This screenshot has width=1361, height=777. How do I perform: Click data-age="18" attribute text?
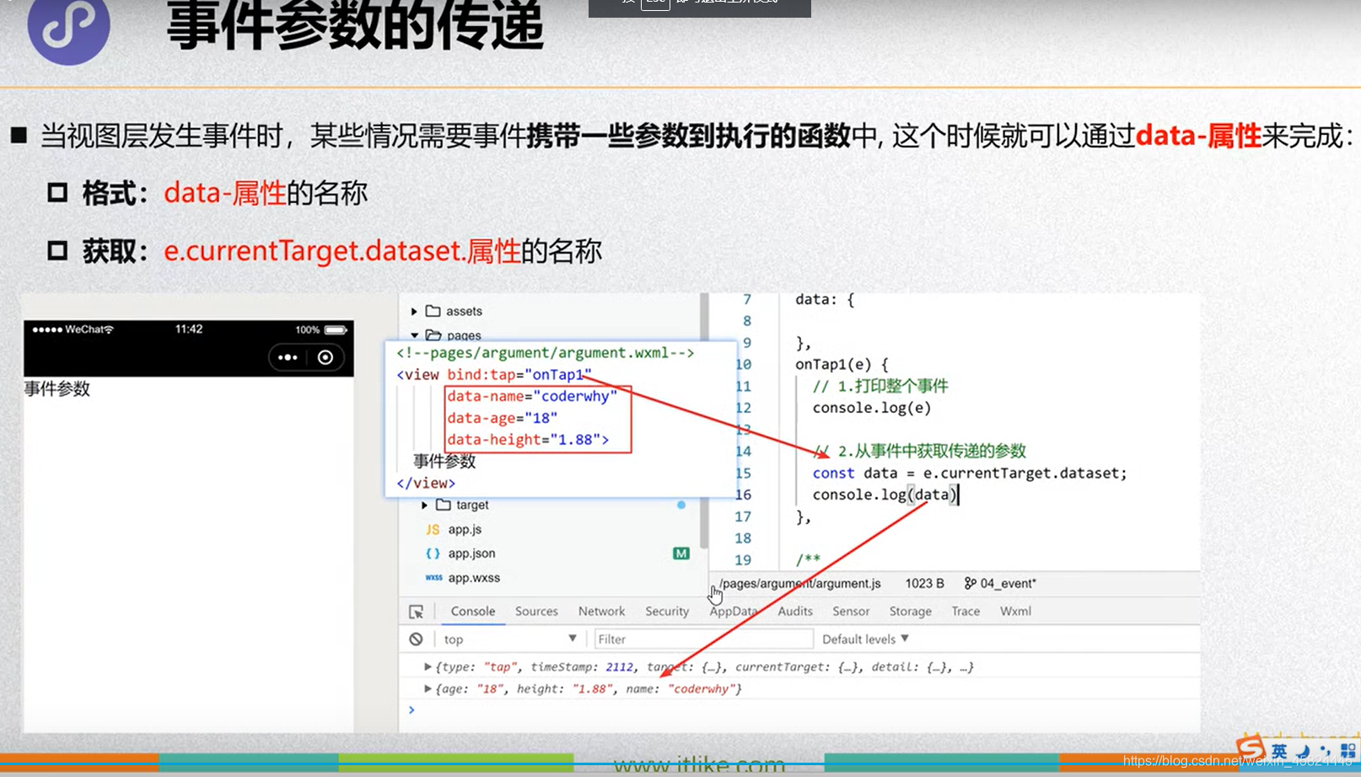tap(503, 418)
